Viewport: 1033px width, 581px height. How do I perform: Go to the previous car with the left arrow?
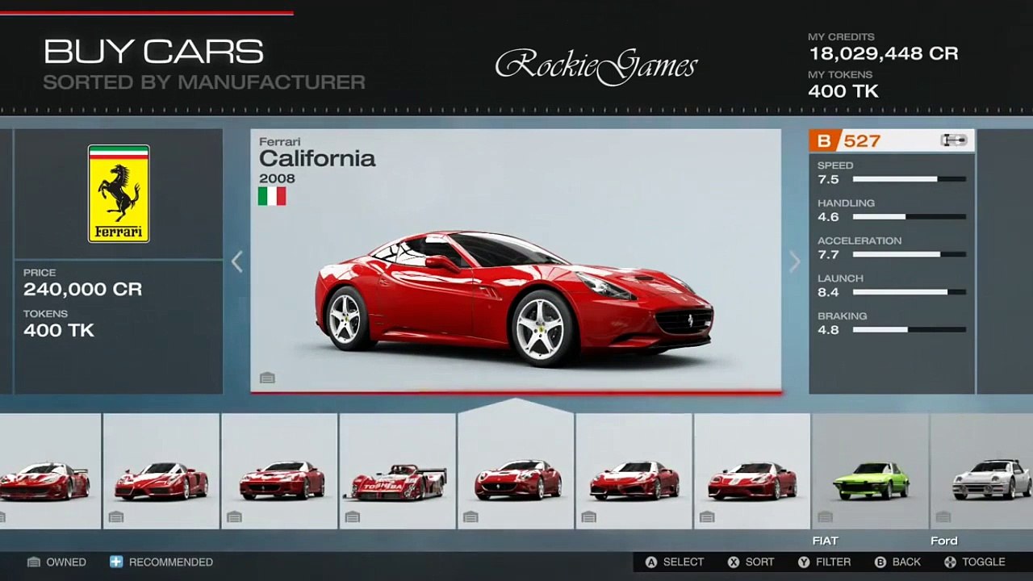[236, 261]
